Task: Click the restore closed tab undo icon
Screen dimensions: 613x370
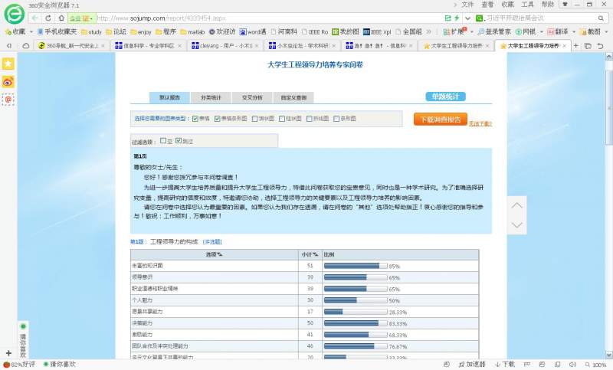Action: [600, 46]
